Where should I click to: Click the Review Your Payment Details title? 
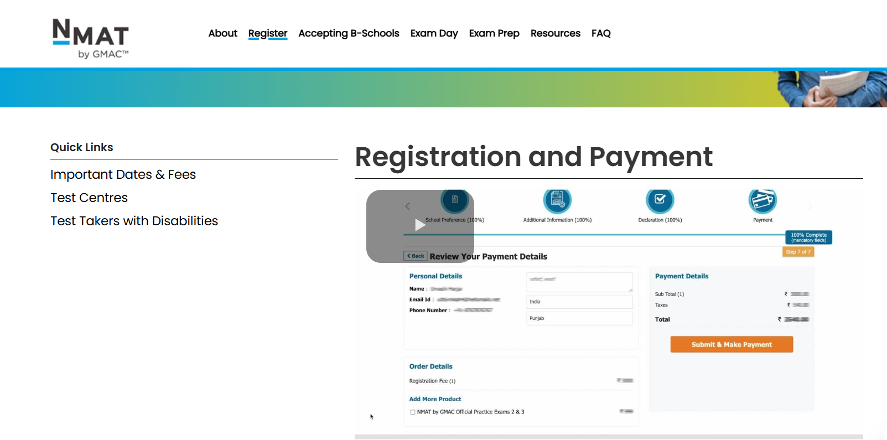[489, 256]
